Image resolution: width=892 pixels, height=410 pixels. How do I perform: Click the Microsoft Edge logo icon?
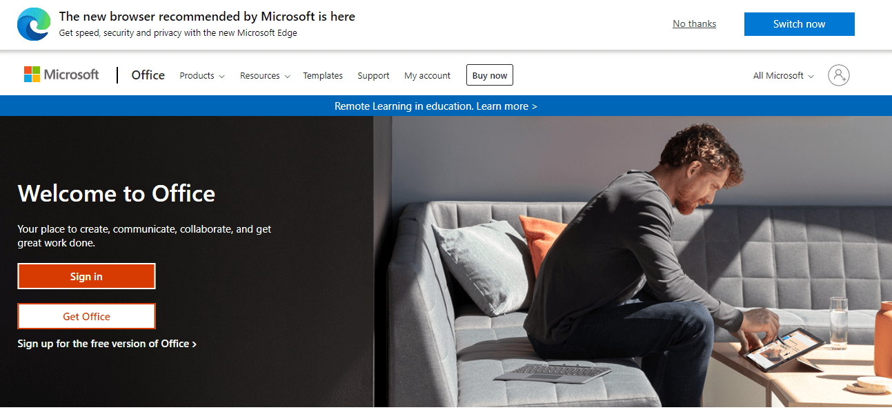(33, 24)
